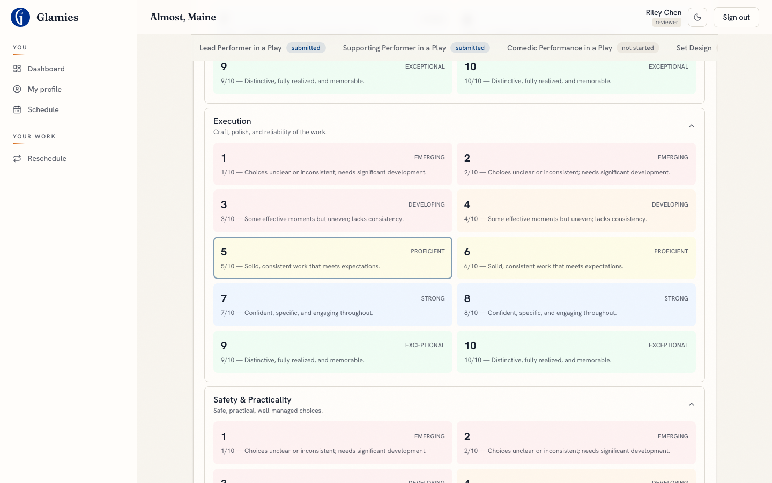The height and width of the screenshot is (483, 772).
Task: Click the Glamies brand name
Action: [x=57, y=17]
